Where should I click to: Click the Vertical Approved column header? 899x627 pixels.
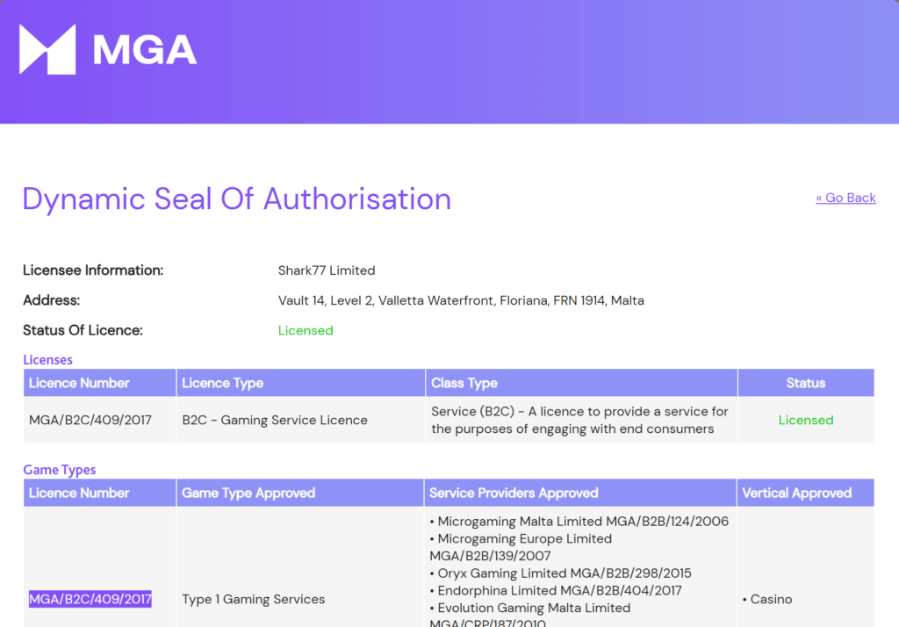(796, 493)
